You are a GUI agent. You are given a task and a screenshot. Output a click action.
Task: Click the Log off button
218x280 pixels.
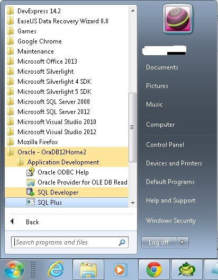coord(159,242)
